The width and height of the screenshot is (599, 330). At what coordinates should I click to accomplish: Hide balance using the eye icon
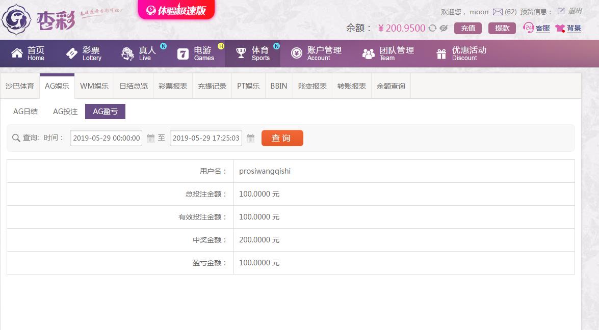click(x=444, y=28)
